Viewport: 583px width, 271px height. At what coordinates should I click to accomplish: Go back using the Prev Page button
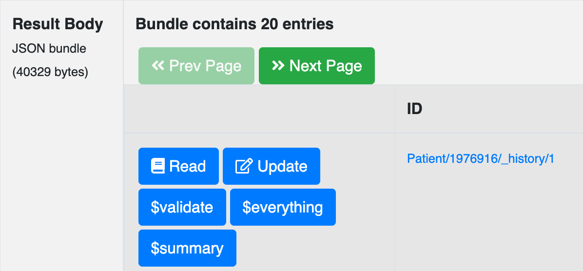196,66
